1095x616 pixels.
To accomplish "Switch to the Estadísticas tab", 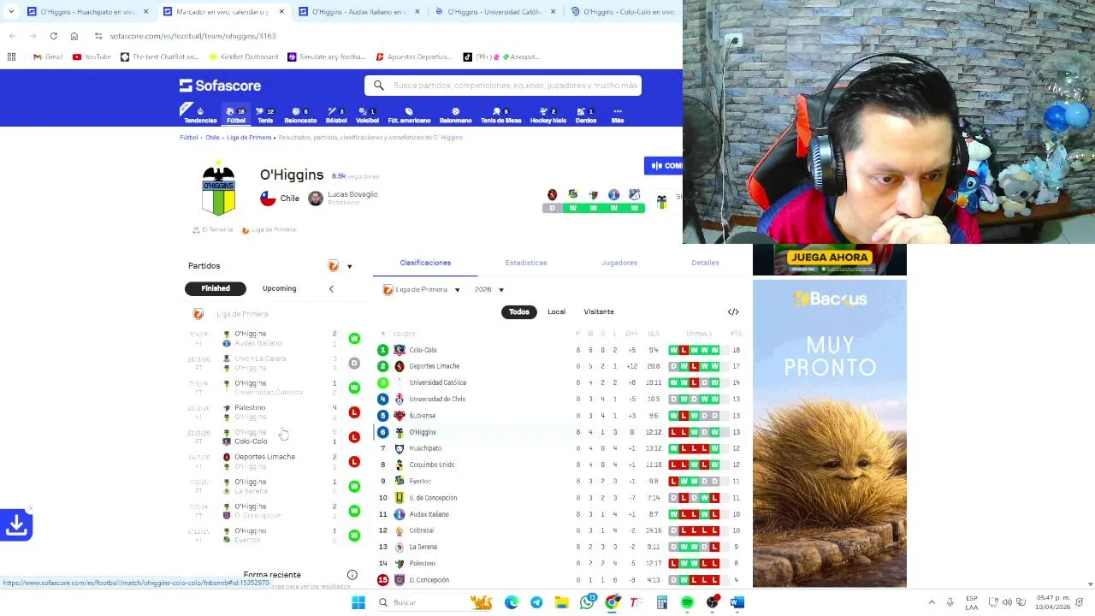I will 526,263.
